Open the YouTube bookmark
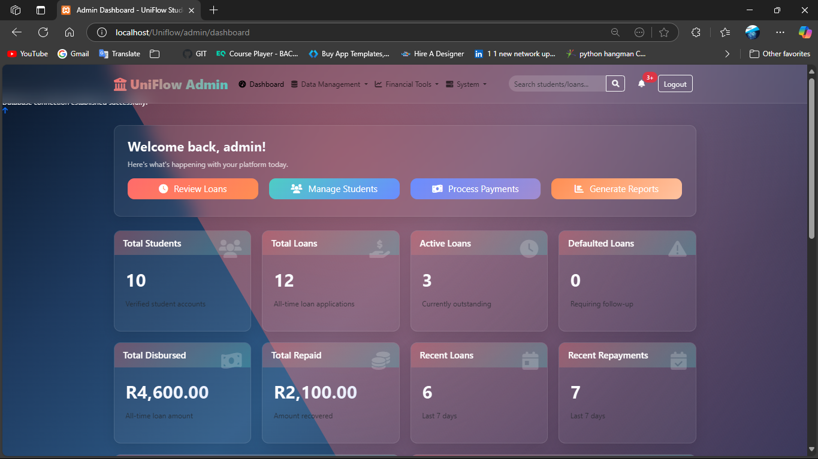This screenshot has height=459, width=818. point(28,54)
